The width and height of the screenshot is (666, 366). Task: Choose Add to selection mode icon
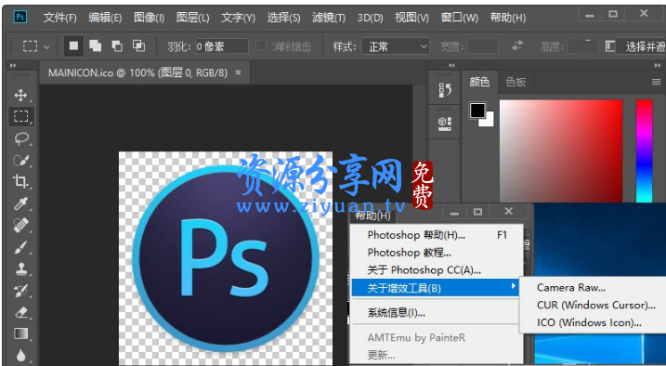(x=95, y=46)
